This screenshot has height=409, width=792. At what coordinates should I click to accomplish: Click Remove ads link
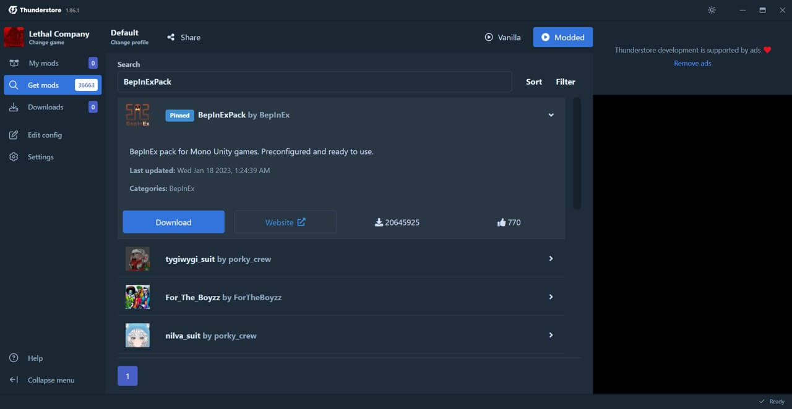[x=692, y=63]
